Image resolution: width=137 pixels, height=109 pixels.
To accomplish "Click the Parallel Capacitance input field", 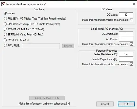I will [126, 59].
